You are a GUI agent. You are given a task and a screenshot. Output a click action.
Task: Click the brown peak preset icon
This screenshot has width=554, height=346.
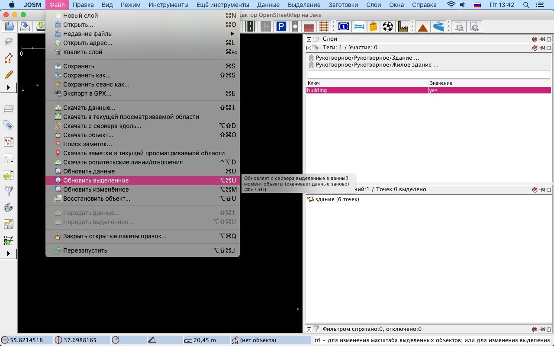coord(423,27)
